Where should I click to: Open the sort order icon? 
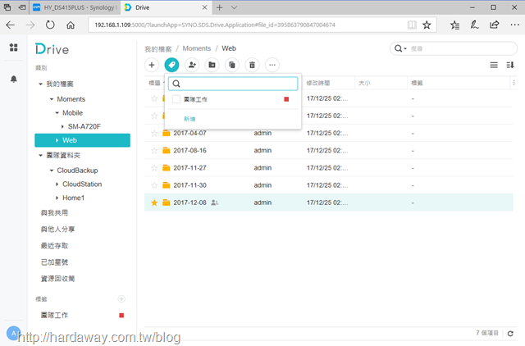(510, 65)
